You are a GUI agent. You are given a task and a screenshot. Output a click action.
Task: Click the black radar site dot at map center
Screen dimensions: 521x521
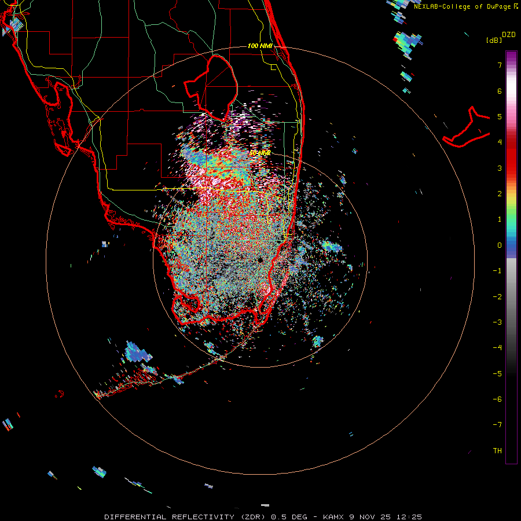(x=260, y=260)
